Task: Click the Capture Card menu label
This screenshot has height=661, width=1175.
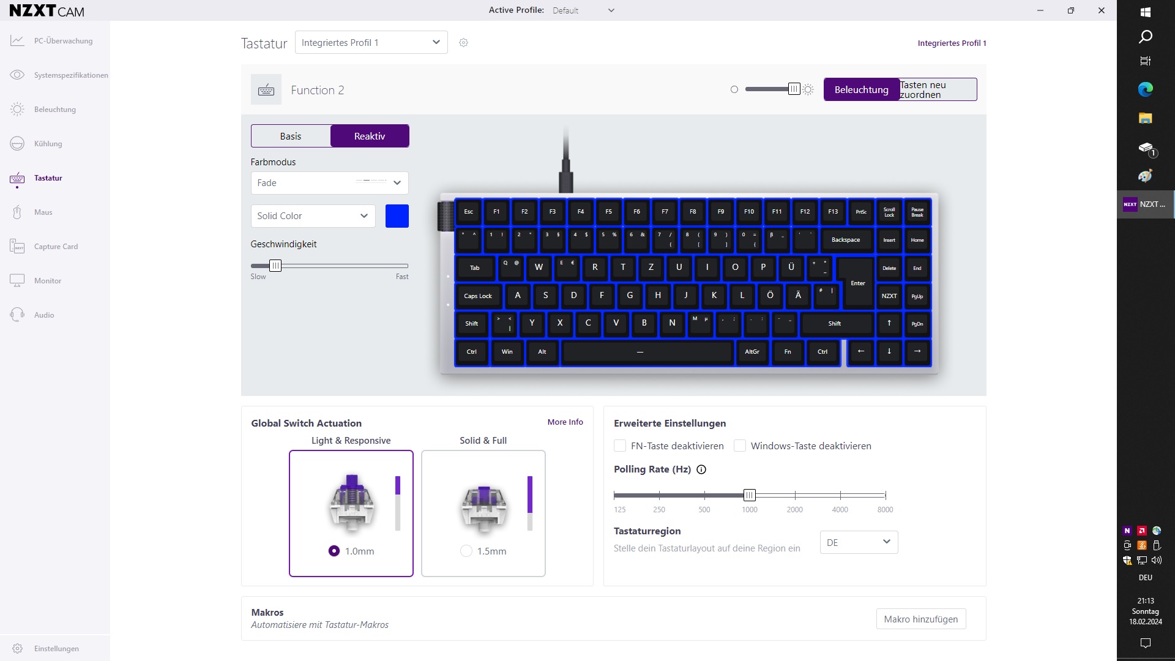Action: pyautogui.click(x=56, y=247)
